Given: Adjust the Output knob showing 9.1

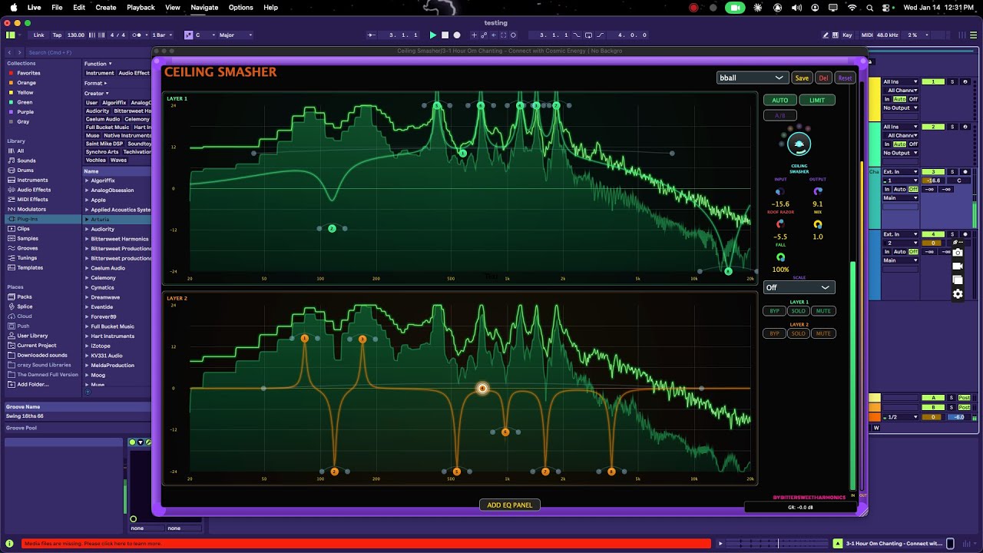Looking at the screenshot, I should [x=818, y=192].
